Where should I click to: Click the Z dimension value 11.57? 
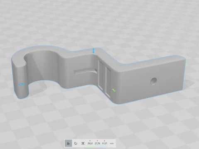click(x=104, y=144)
